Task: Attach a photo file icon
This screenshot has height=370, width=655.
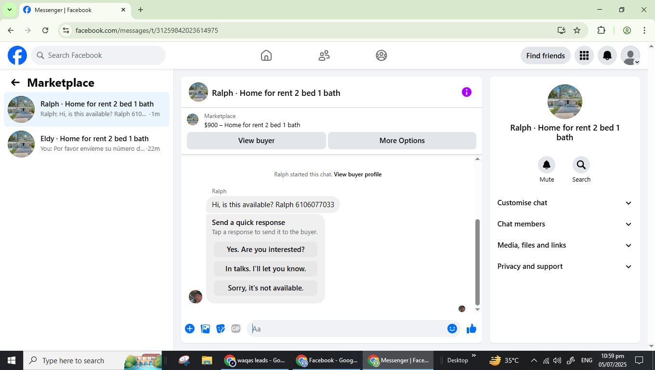Action: pos(205,329)
